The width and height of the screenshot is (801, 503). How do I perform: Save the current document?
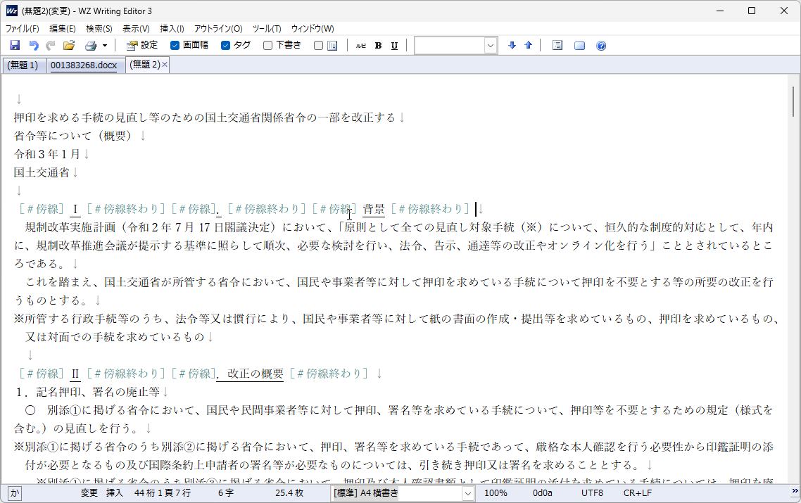[x=14, y=45]
